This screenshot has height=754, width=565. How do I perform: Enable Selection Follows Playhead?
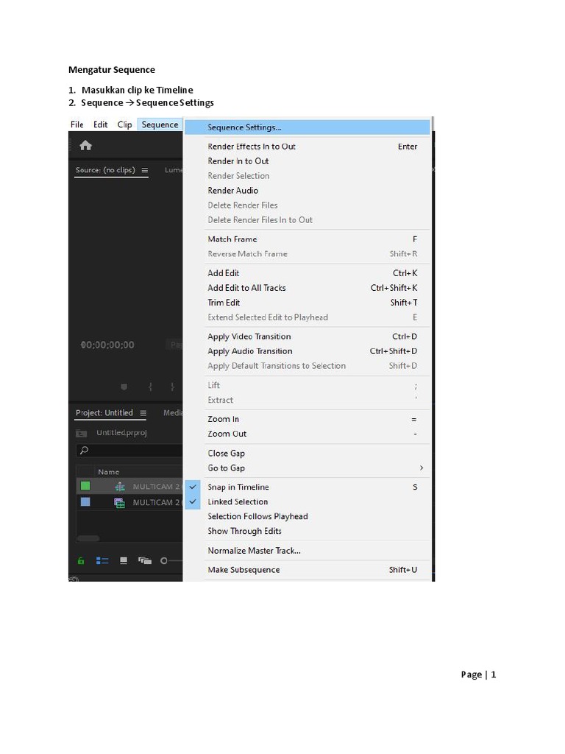click(257, 516)
